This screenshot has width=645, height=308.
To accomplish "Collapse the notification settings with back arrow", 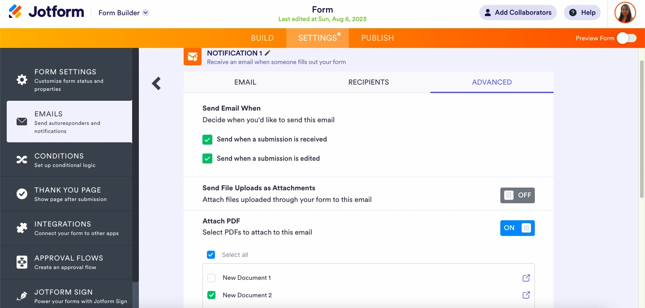I will 156,83.
